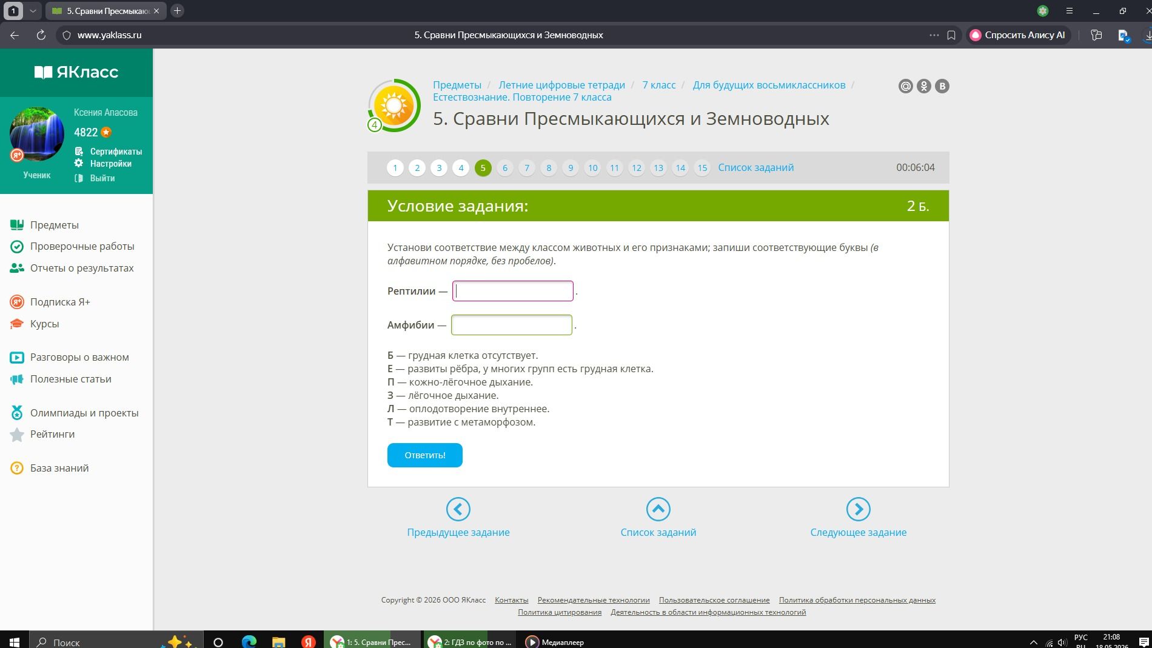The width and height of the screenshot is (1152, 648).
Task: Go to task number 10
Action: click(x=592, y=168)
